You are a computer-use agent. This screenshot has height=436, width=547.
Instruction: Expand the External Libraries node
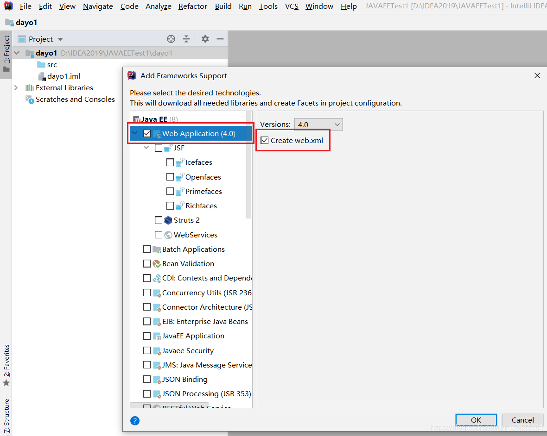tap(16, 88)
